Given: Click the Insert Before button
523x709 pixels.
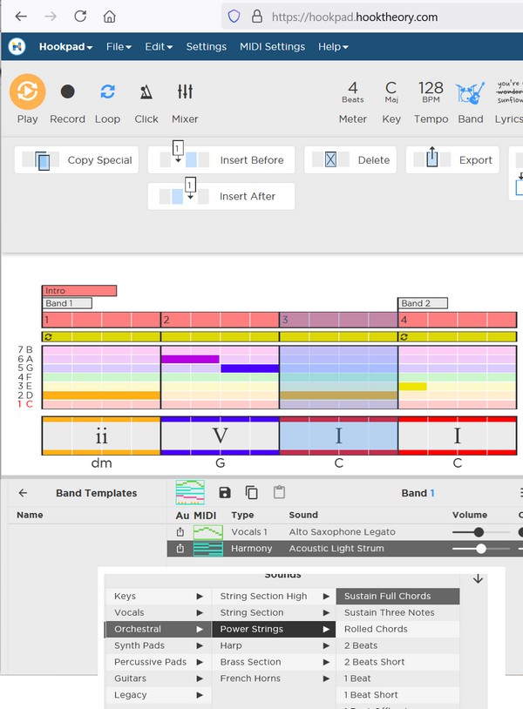Looking at the screenshot, I should (x=221, y=160).
